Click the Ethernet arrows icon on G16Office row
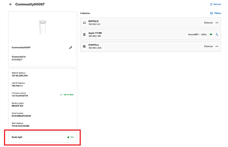The height and width of the screenshot is (147, 228). pos(217,46)
